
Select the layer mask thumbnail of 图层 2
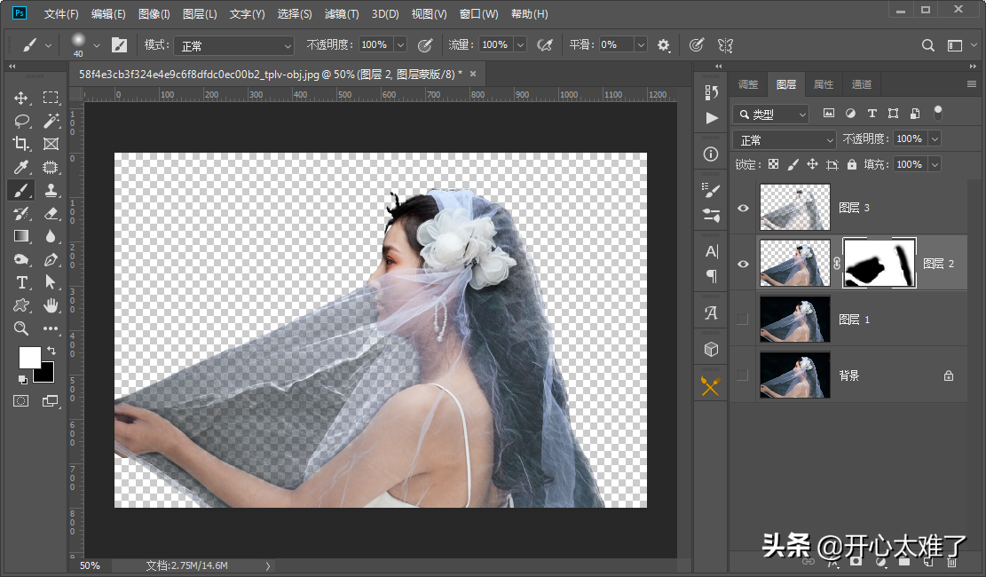(x=879, y=264)
